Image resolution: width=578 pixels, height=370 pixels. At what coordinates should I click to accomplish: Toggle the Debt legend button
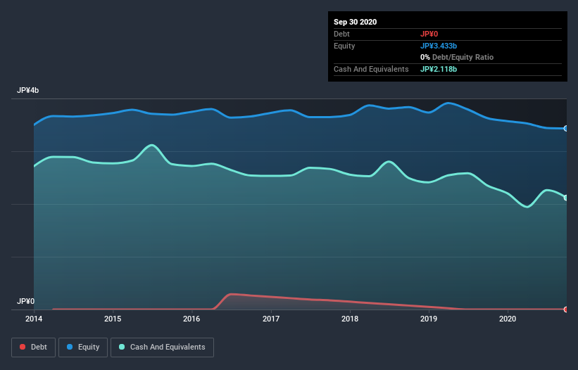33,347
